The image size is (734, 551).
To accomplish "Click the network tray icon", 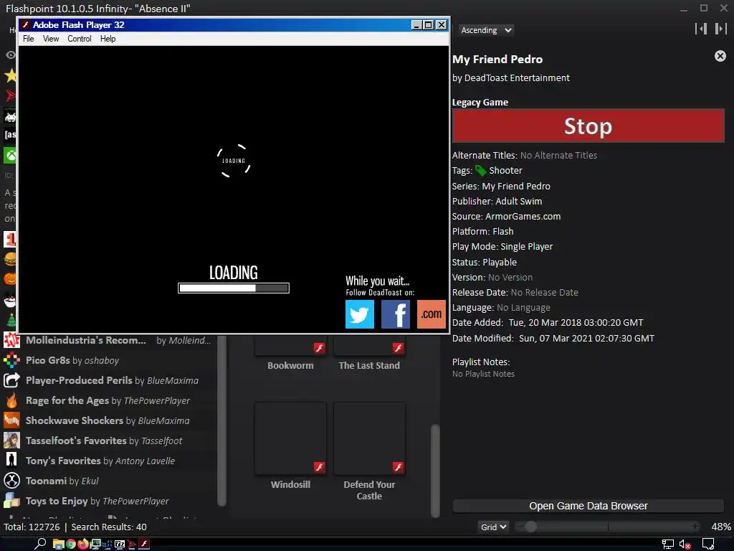I will pos(667,545).
